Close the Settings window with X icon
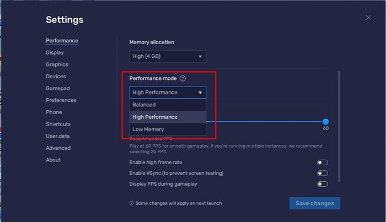This screenshot has height=222, width=386. click(368, 18)
